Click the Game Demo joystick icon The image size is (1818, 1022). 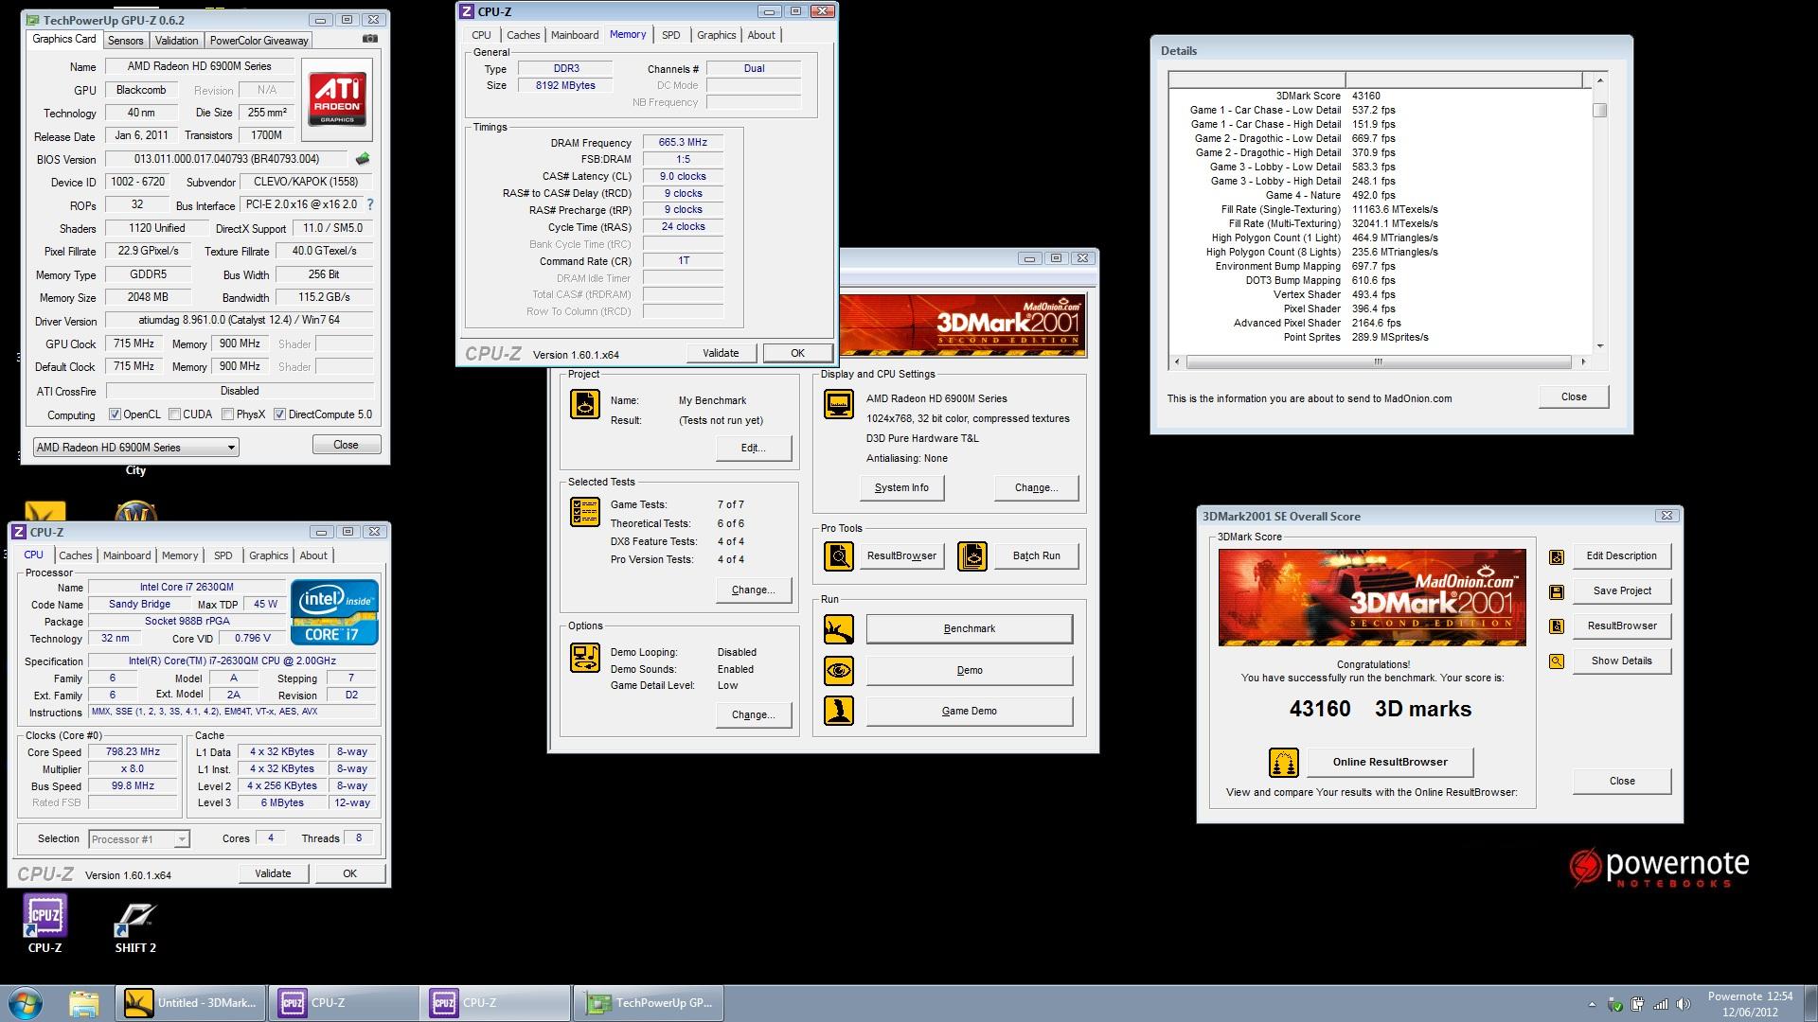pos(838,711)
